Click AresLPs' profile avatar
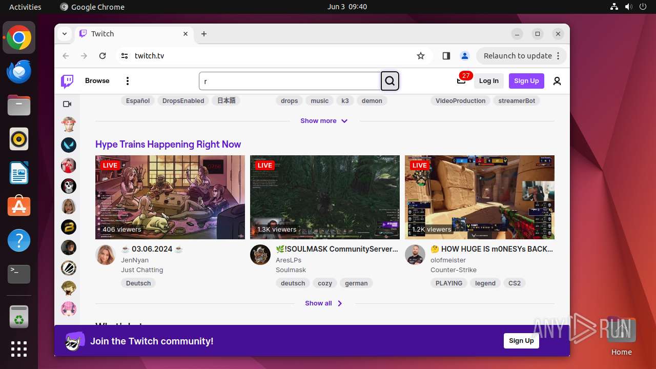This screenshot has height=369, width=656. (x=260, y=255)
